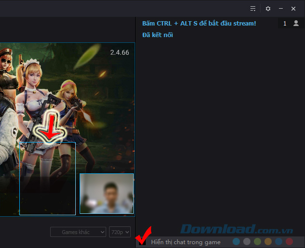Click the Đã kết nối status message

tap(157, 35)
